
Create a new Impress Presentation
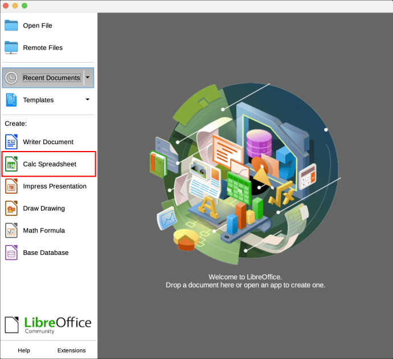click(48, 186)
